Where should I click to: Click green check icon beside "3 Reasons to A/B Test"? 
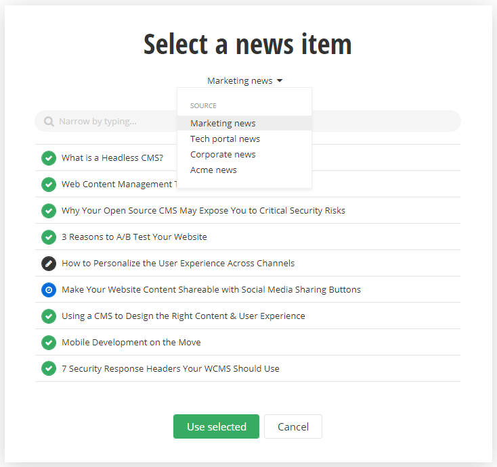(49, 237)
